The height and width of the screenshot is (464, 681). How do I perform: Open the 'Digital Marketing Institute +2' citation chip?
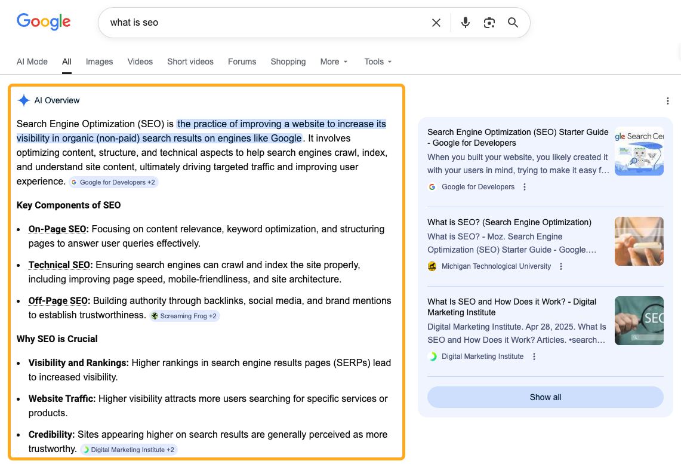pyautogui.click(x=129, y=450)
